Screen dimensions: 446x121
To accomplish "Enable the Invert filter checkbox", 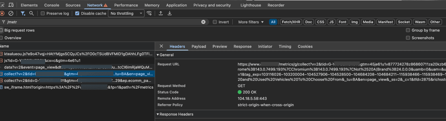I will 215,22.
